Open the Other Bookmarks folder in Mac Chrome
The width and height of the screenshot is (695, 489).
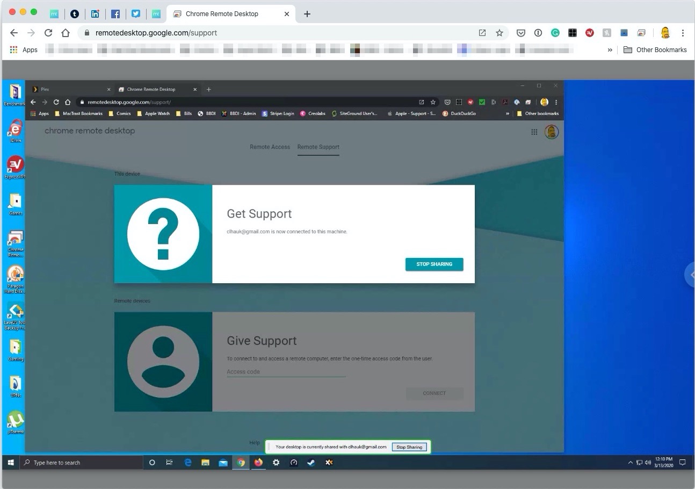(x=655, y=49)
